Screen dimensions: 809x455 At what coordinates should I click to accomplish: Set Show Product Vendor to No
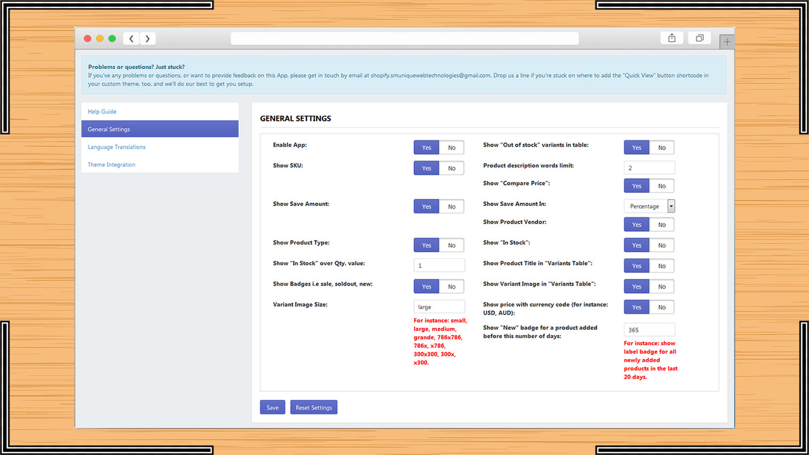coord(662,224)
